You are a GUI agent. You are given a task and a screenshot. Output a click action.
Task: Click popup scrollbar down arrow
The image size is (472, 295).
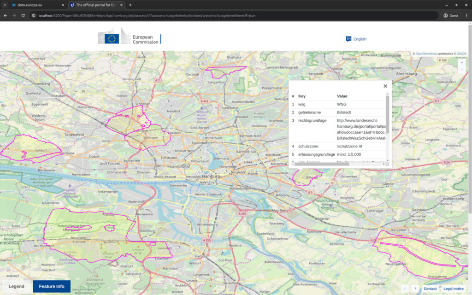pos(387,160)
